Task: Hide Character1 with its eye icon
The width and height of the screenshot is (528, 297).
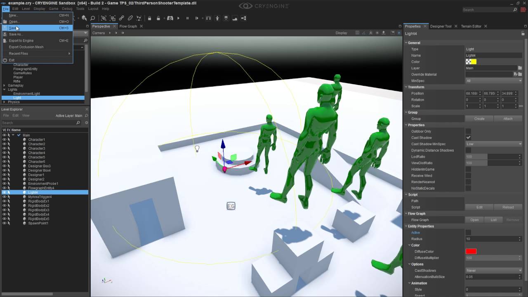Action: point(4,140)
